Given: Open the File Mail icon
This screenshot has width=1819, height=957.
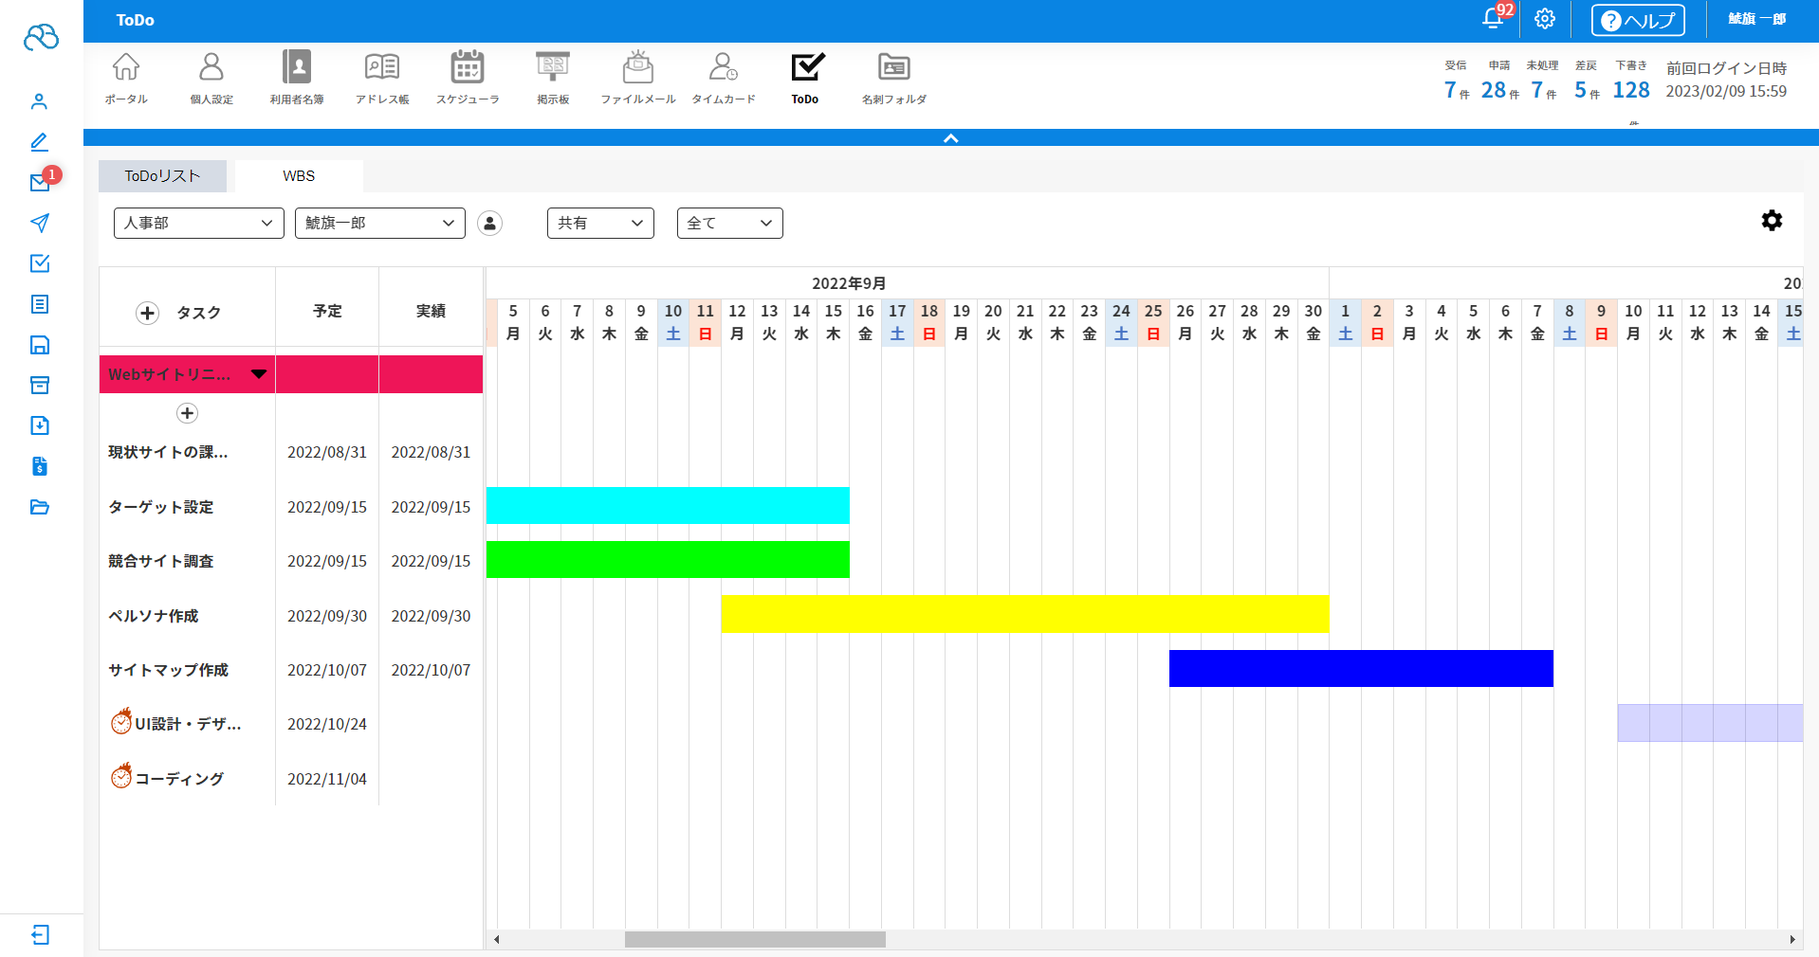Looking at the screenshot, I should (x=637, y=76).
